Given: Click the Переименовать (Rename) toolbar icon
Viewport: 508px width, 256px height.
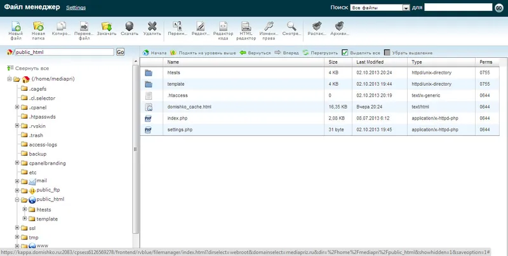Looking at the screenshot, I should point(178,26).
